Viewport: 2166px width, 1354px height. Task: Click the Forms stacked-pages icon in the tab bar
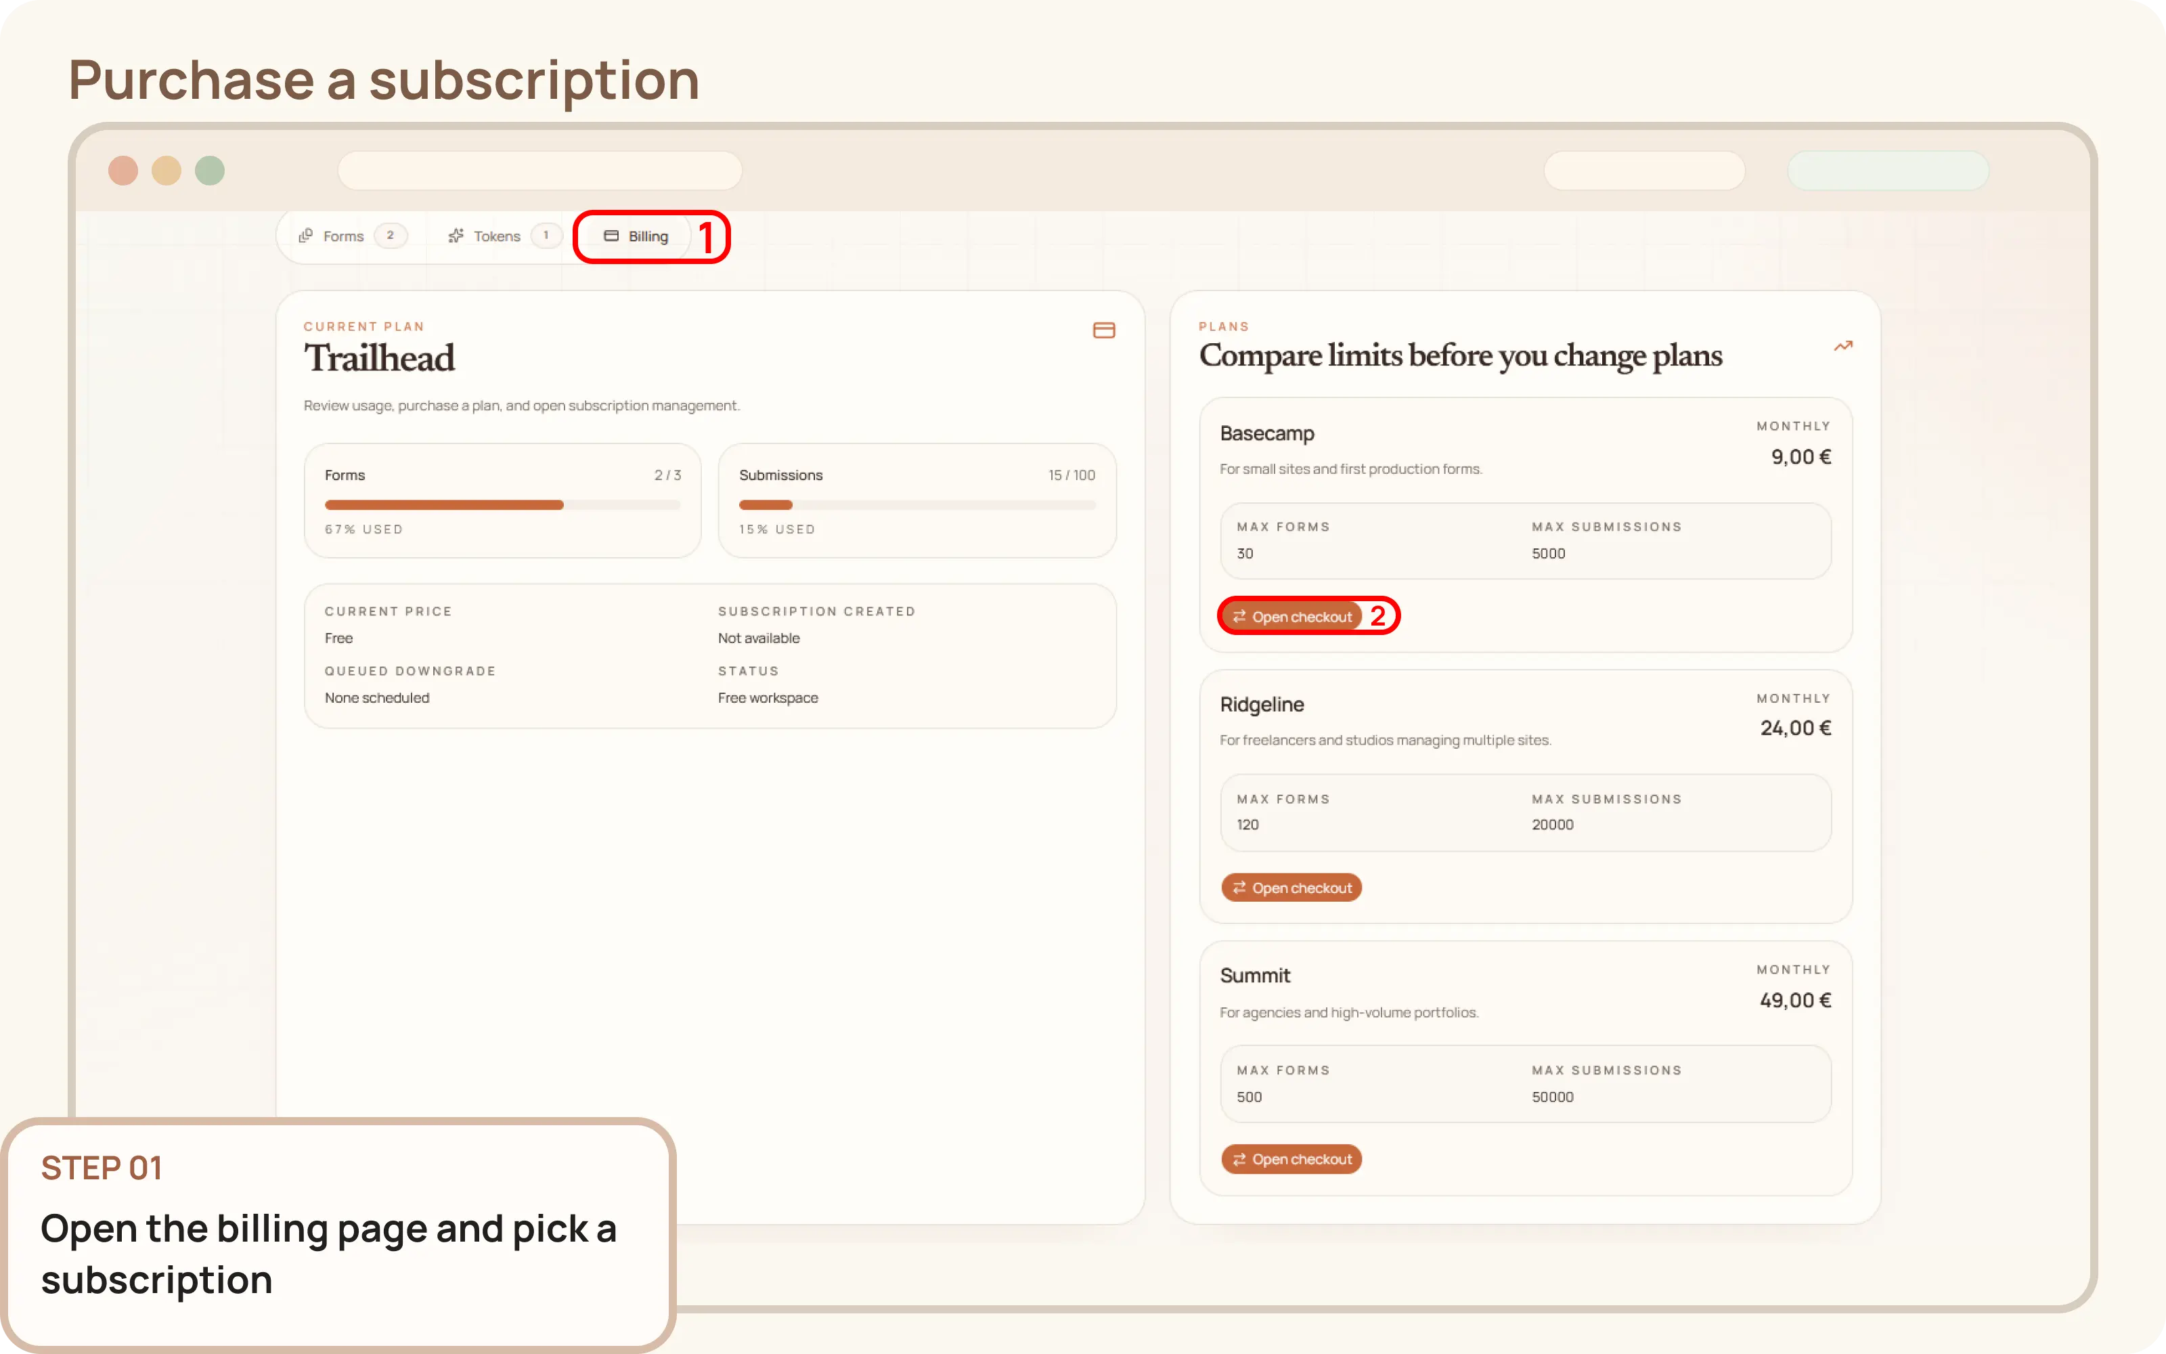[x=305, y=236]
